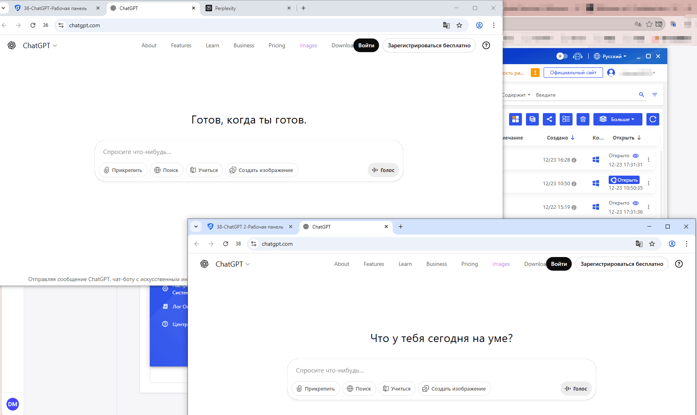The width and height of the screenshot is (697, 415).
Task: Expand the Больше dropdown in the toolbar
Action: pos(618,119)
